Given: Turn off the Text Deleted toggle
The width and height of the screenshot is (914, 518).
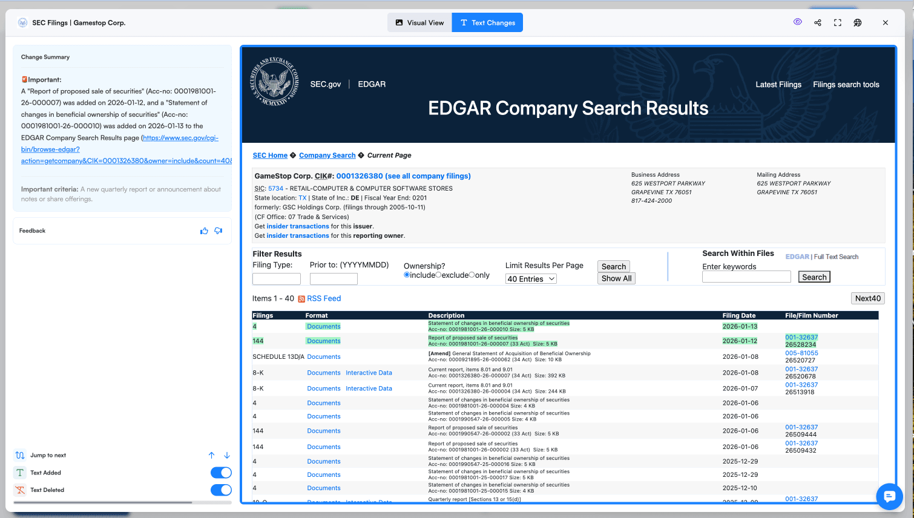Looking at the screenshot, I should pyautogui.click(x=221, y=490).
